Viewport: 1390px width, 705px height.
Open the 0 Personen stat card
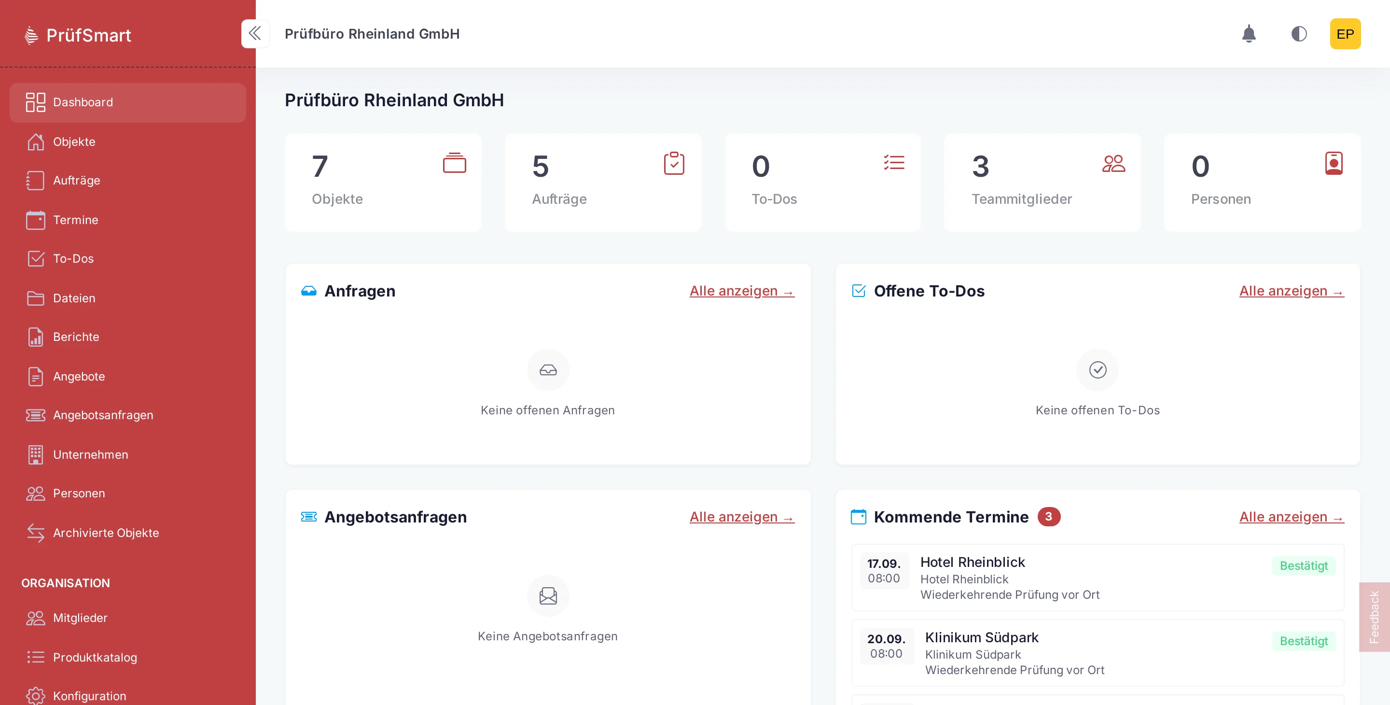pyautogui.click(x=1262, y=182)
